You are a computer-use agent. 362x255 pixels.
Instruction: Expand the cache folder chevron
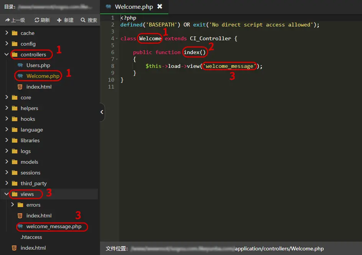[x=7, y=33]
